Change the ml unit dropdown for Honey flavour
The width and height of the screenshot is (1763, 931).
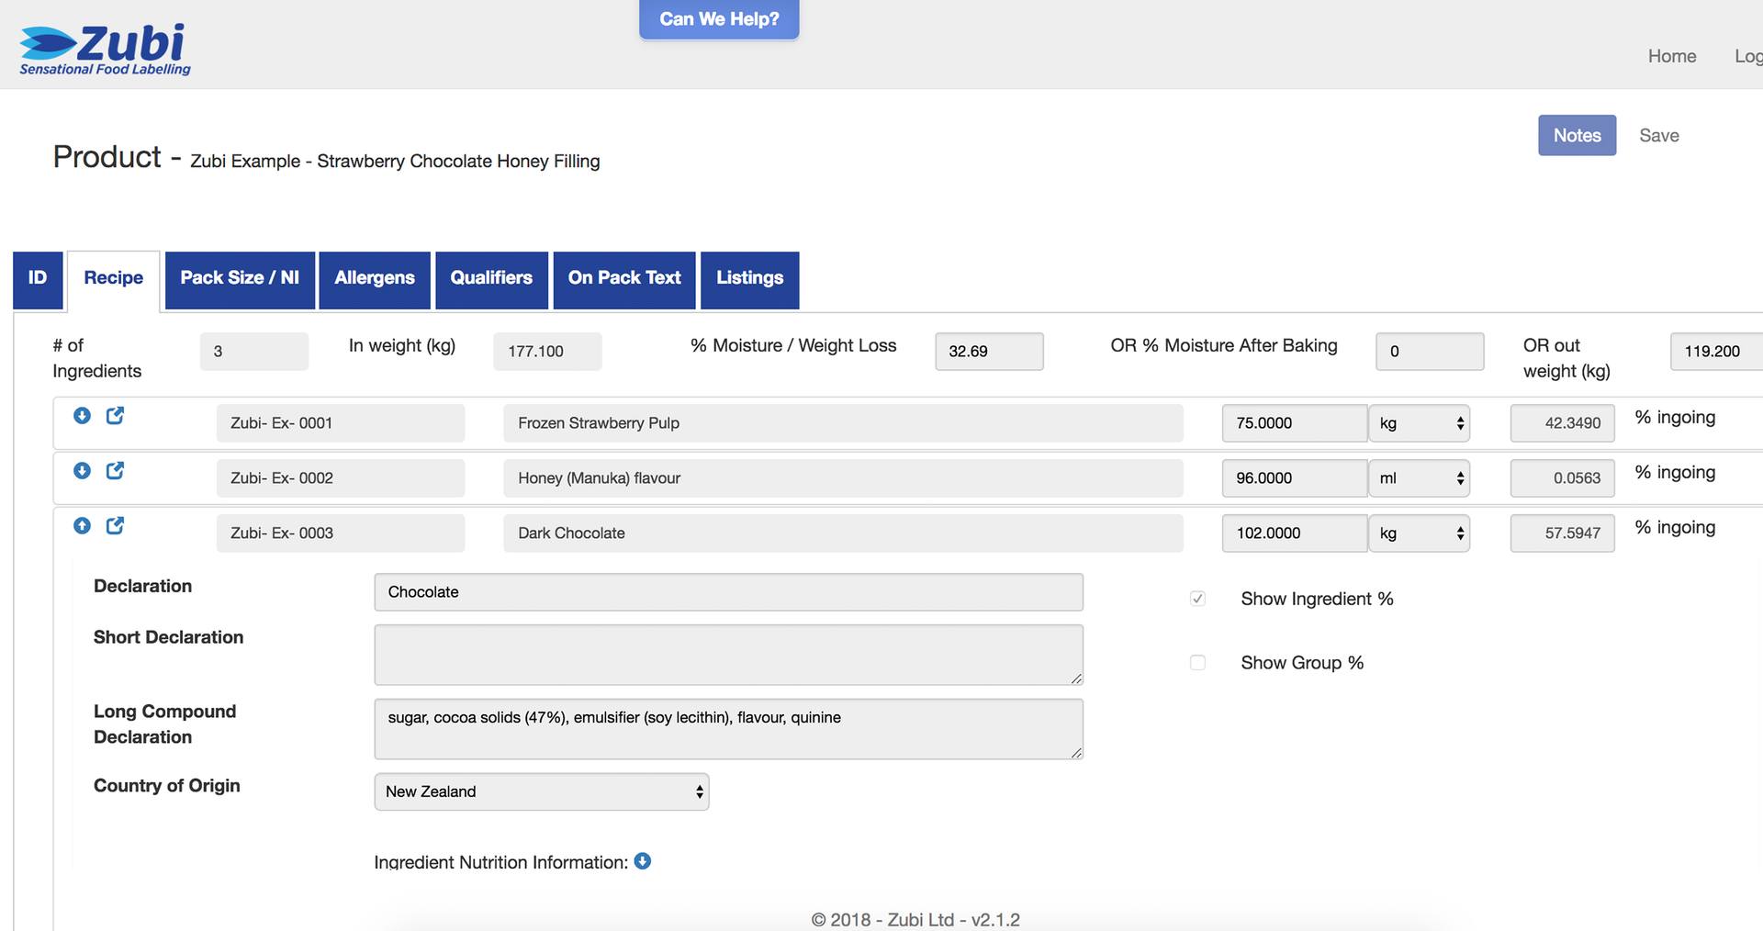click(x=1420, y=478)
